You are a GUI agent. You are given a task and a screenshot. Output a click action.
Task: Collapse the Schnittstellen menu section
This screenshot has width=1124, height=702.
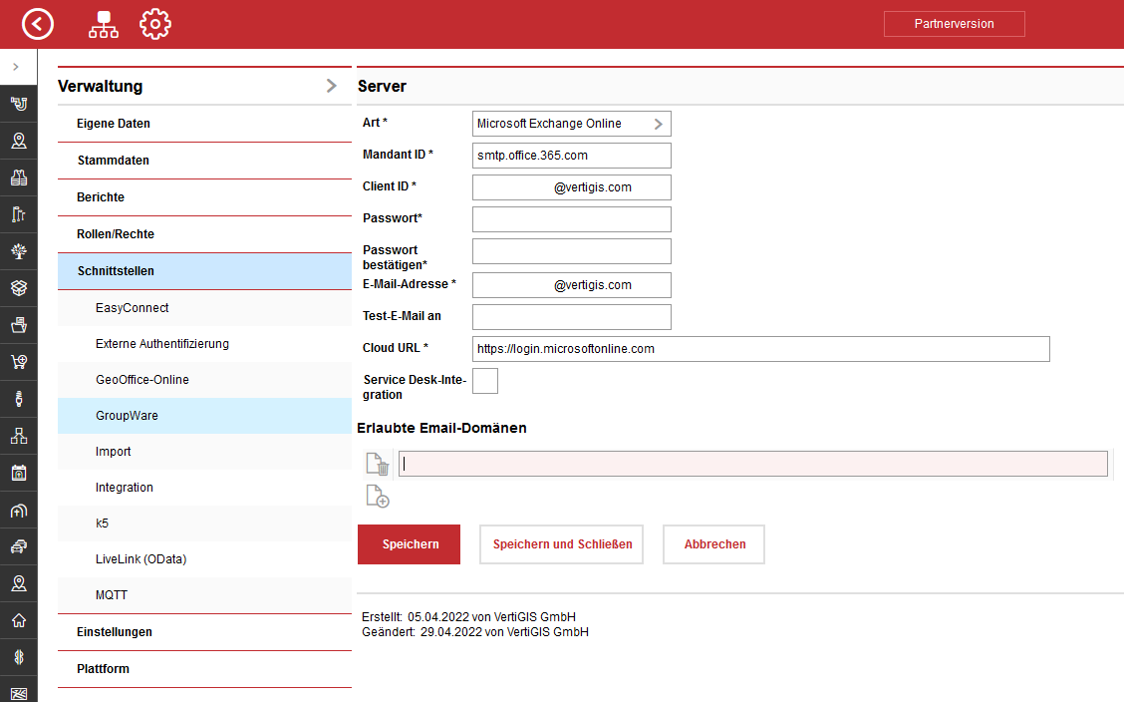pos(204,271)
